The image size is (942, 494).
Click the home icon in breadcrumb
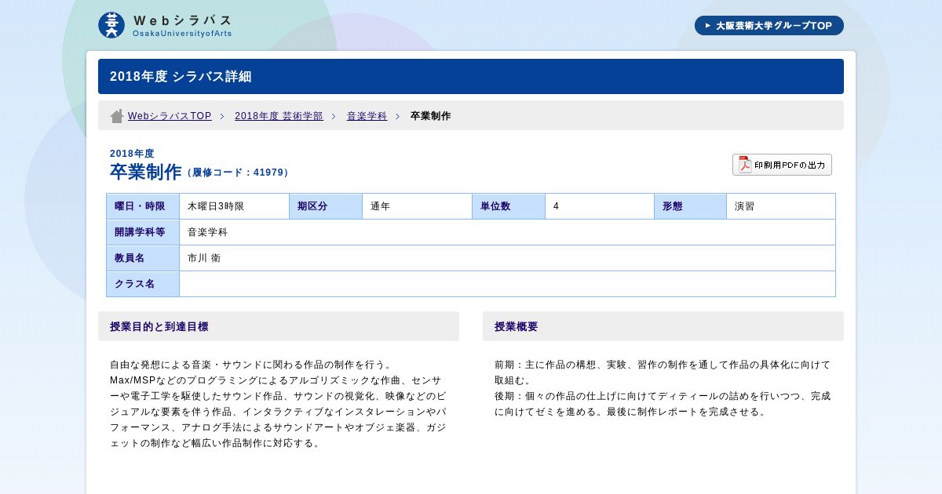(117, 116)
